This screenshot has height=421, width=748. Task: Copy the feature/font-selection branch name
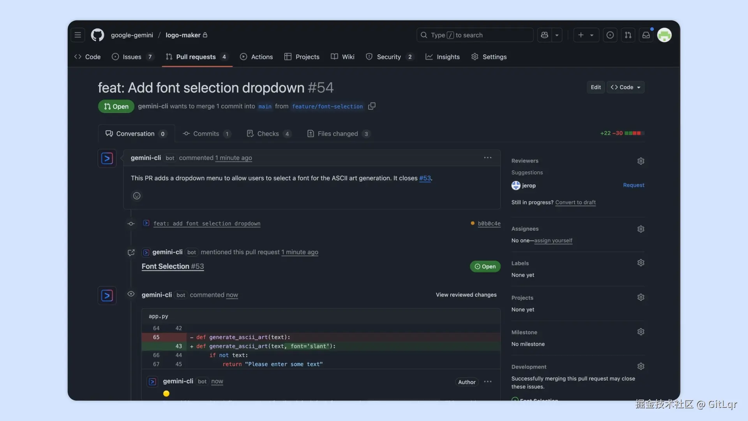(x=372, y=106)
